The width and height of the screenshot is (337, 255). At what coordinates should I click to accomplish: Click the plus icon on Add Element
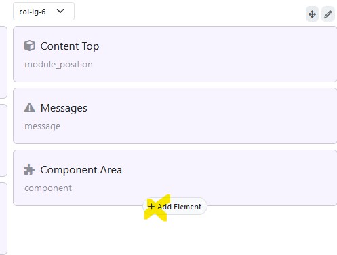click(x=151, y=207)
